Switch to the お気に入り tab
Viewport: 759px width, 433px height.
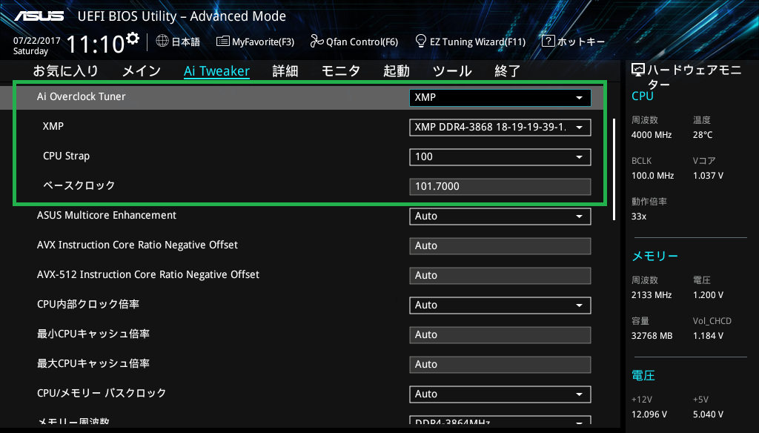(66, 71)
